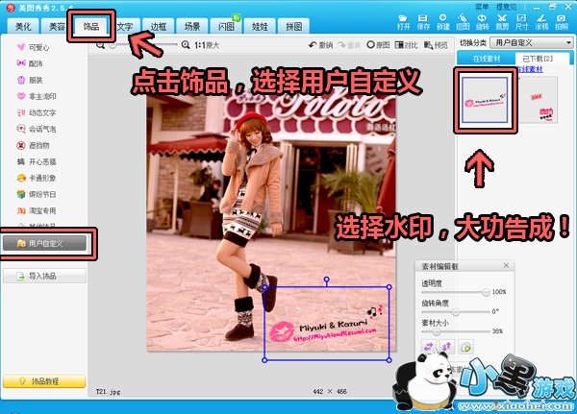Switch to the 拼图 tab
Viewport: 577px width, 414px height.
tap(294, 26)
